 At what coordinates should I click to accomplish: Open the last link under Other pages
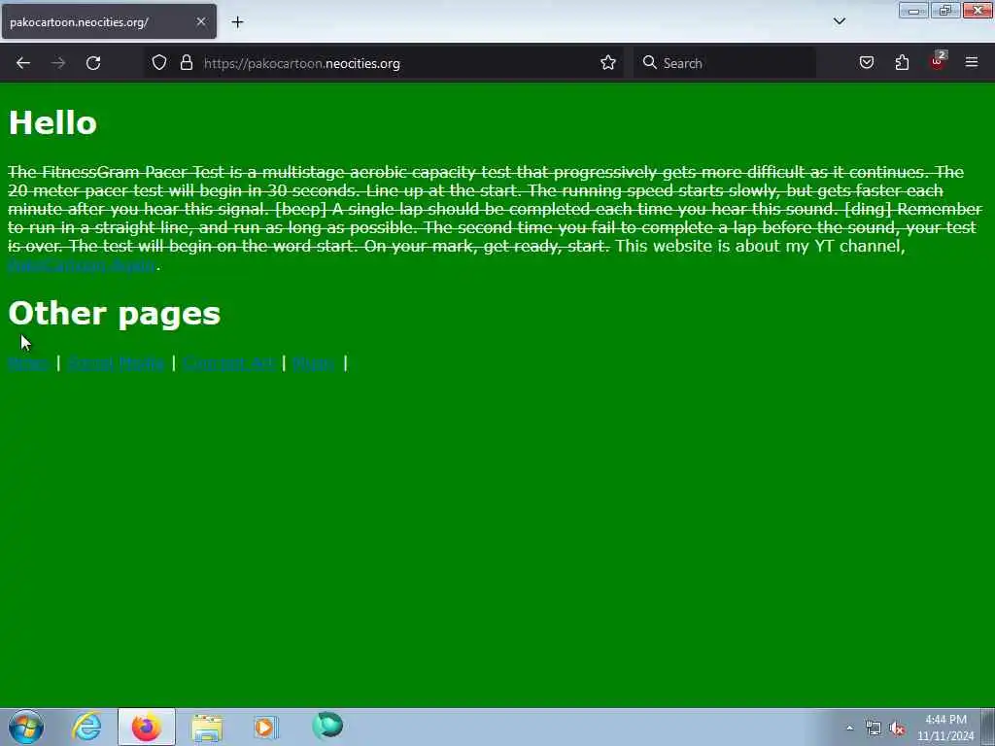(314, 363)
